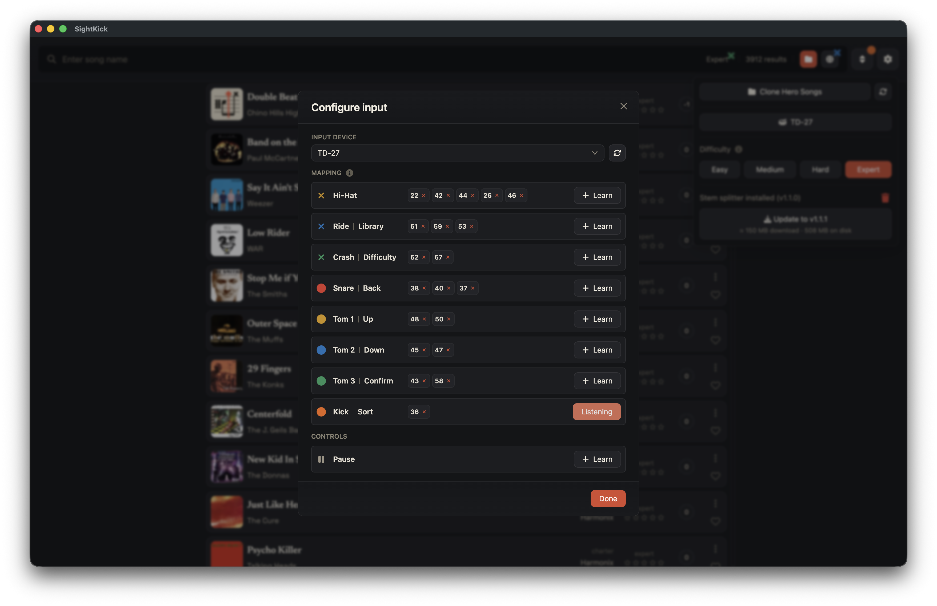This screenshot has height=606, width=937.
Task: Click the Ride blue cross icon
Action: pyautogui.click(x=321, y=226)
